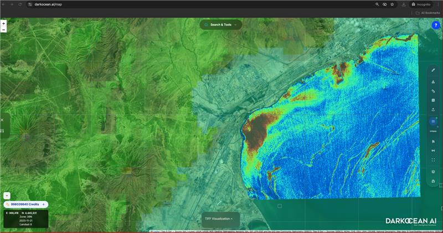Close the left side panel with X
443x233 pixels.
click(x=2, y=120)
